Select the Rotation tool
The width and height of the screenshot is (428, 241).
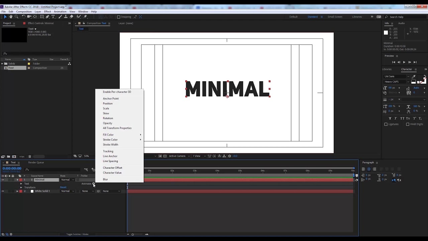point(23,17)
